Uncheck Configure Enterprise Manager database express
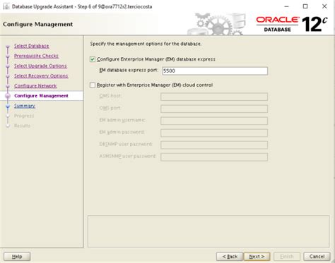The height and width of the screenshot is (263, 335). click(93, 59)
